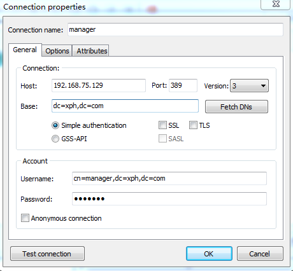This screenshot has height=271, width=293.
Task: Close the Connection properties dialog
Action: click(x=276, y=4)
